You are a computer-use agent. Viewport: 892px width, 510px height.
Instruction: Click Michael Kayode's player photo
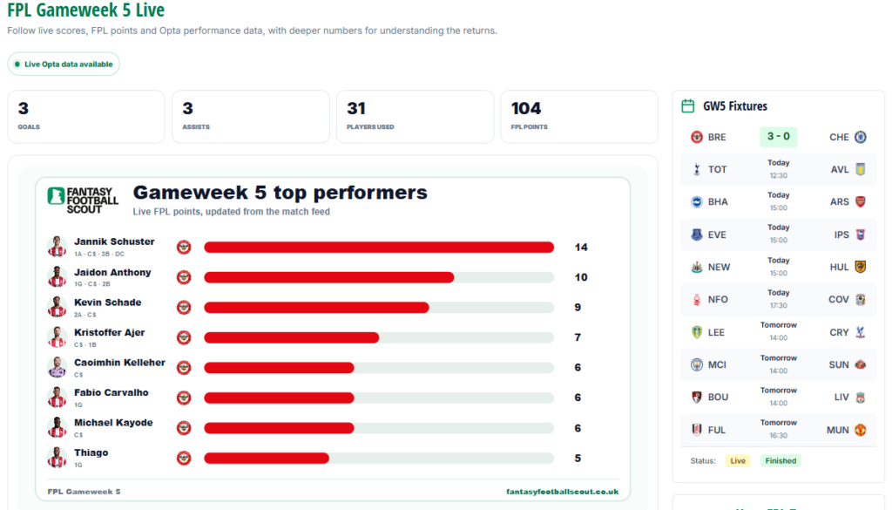tap(57, 428)
